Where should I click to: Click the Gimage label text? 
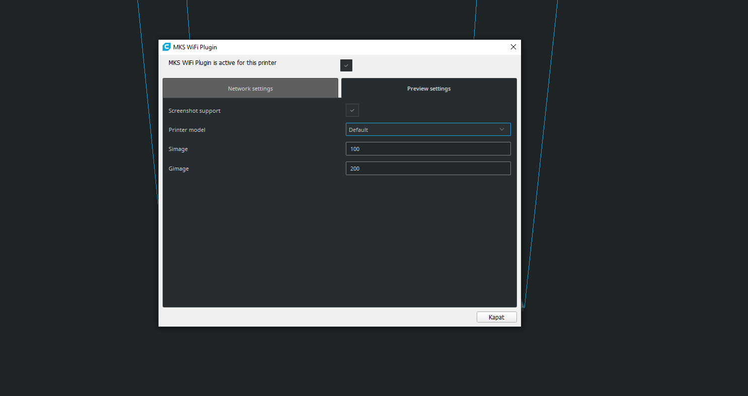(x=179, y=168)
